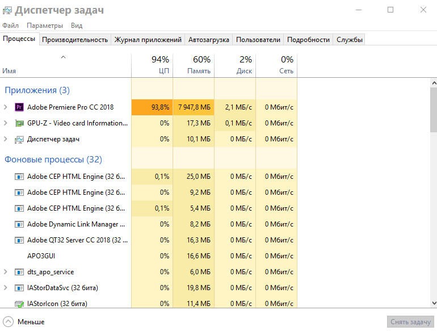Screen dimensions: 437x331
Task: Click the Меньше circle arrow icon
Action: click(x=8, y=321)
